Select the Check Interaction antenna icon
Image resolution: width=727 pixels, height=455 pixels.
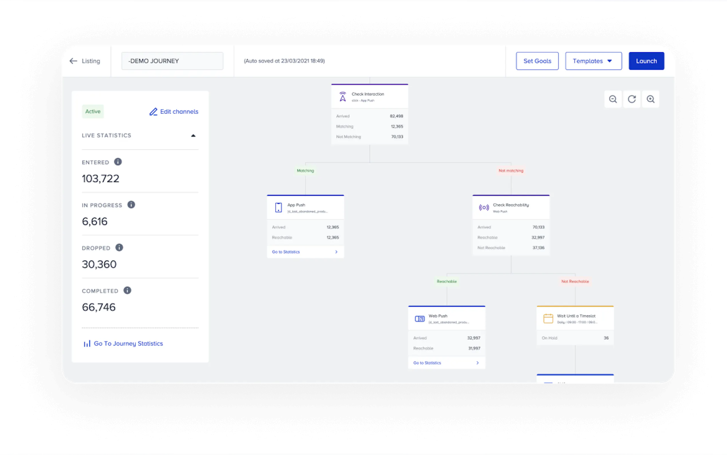343,97
